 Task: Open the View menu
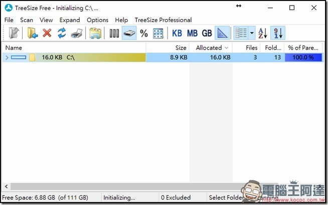point(46,20)
